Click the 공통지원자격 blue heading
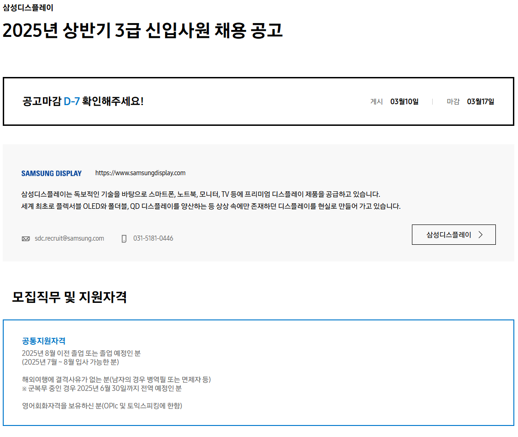This screenshot has width=518, height=437. pyautogui.click(x=44, y=341)
